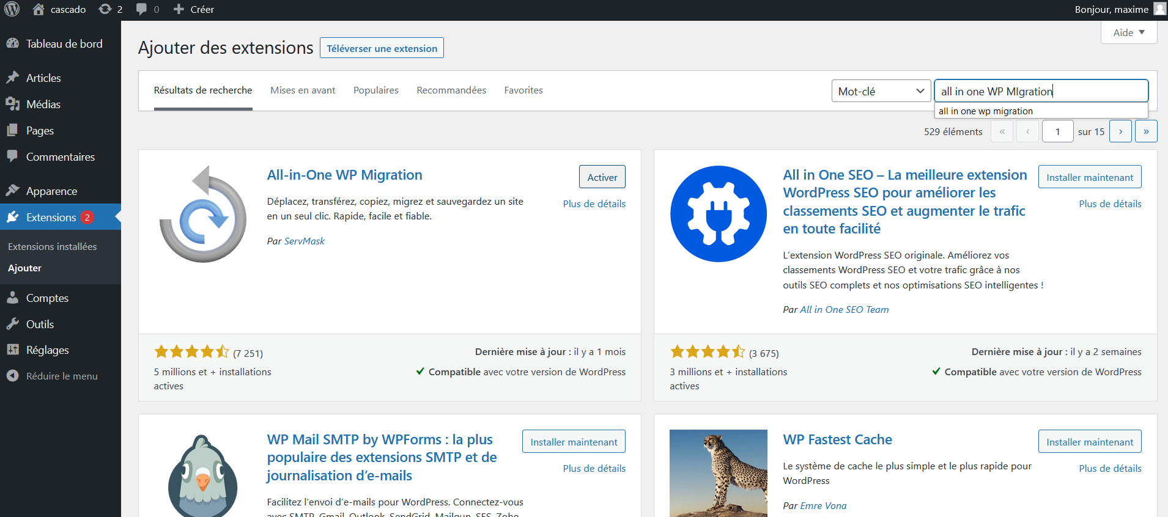Go to next results page arrow

point(1120,131)
